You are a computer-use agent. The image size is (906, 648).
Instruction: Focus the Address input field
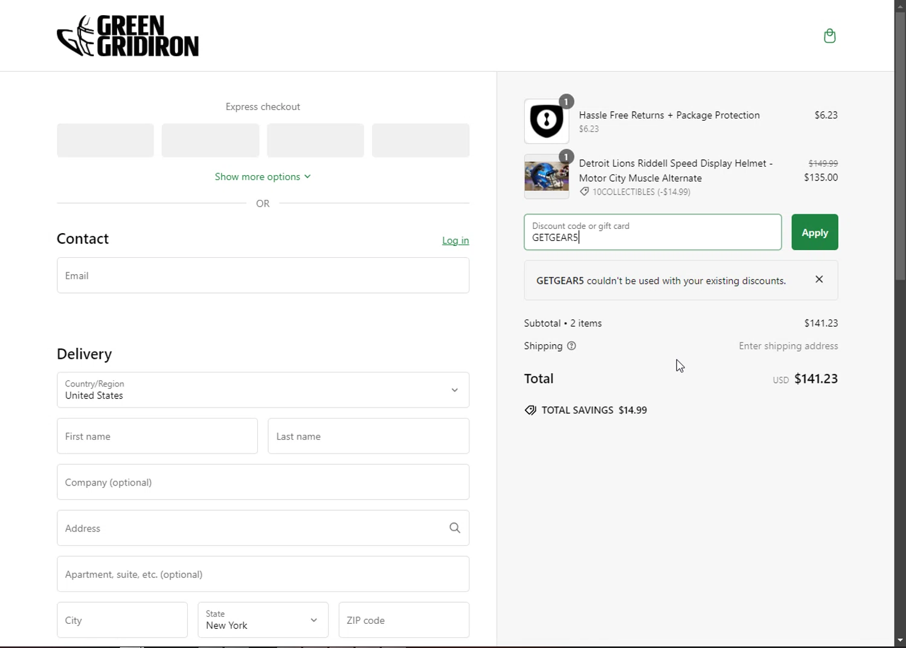pyautogui.click(x=263, y=528)
